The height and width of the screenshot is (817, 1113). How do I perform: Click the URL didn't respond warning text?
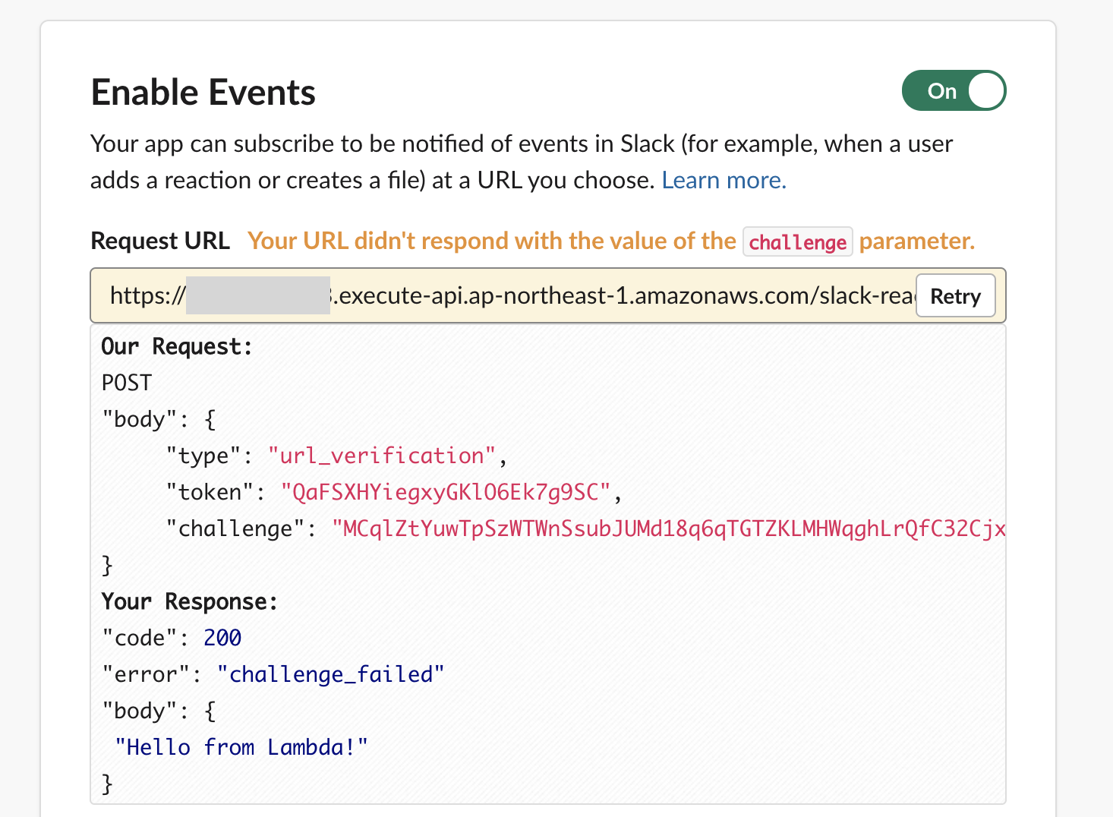(491, 241)
